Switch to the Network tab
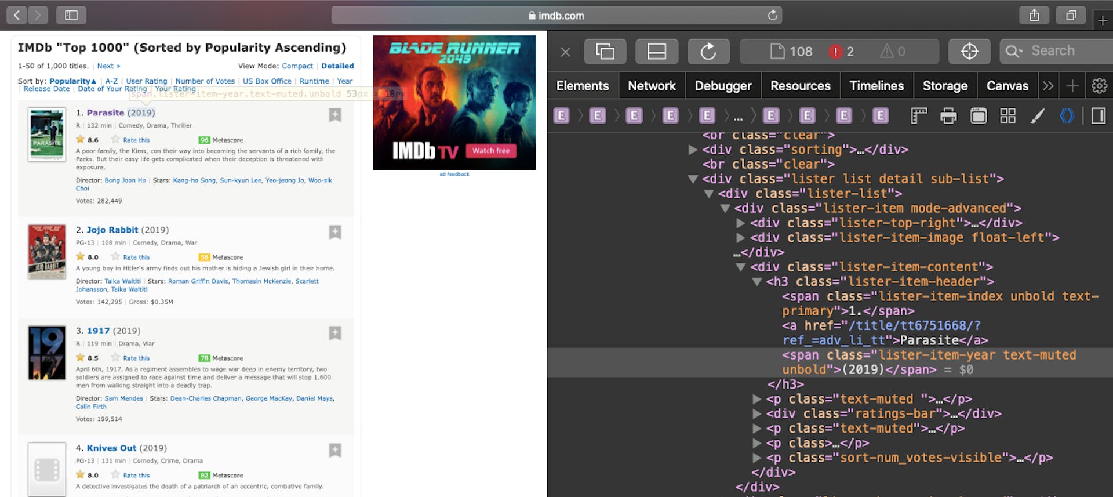 [652, 86]
